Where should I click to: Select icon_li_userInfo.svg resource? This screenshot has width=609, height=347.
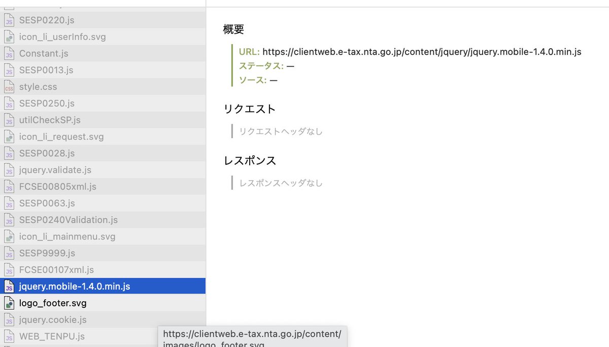coord(103,37)
